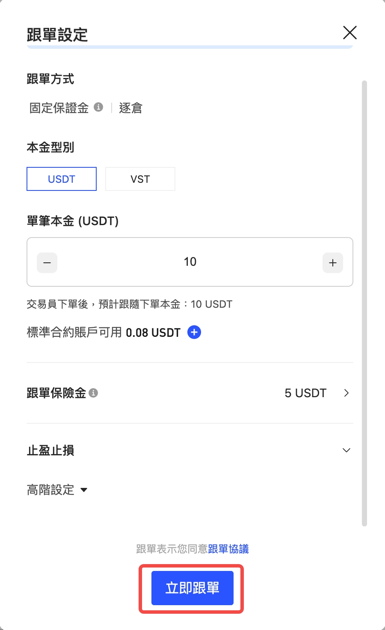Switch 本金型別 to VST
Image resolution: width=385 pixels, height=630 pixels.
click(x=140, y=179)
